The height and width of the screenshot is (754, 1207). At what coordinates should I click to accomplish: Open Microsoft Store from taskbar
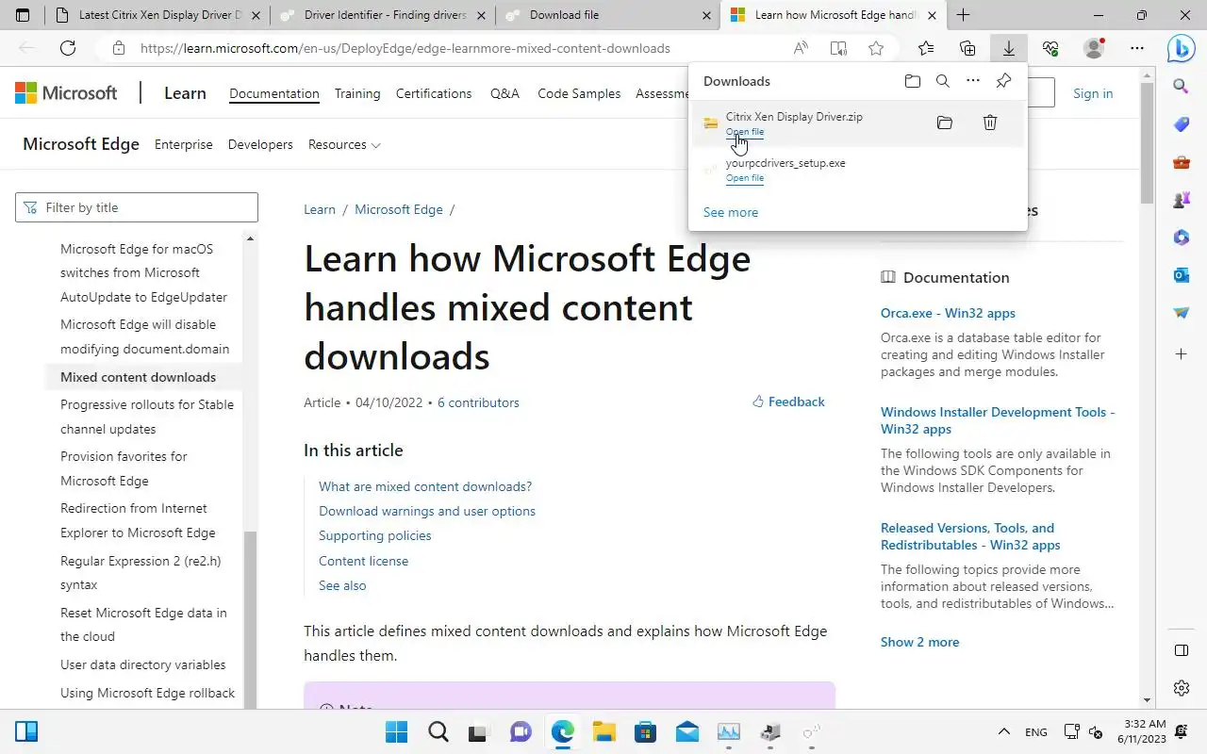tap(645, 731)
